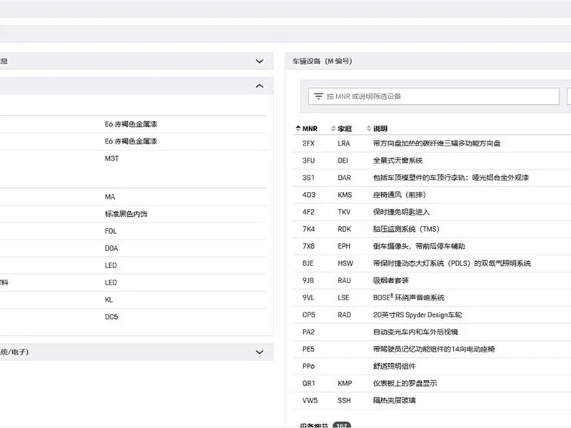Select the 9VL BOSE 环绕声音响系统 row
This screenshot has height=428, width=571.
click(x=432, y=297)
